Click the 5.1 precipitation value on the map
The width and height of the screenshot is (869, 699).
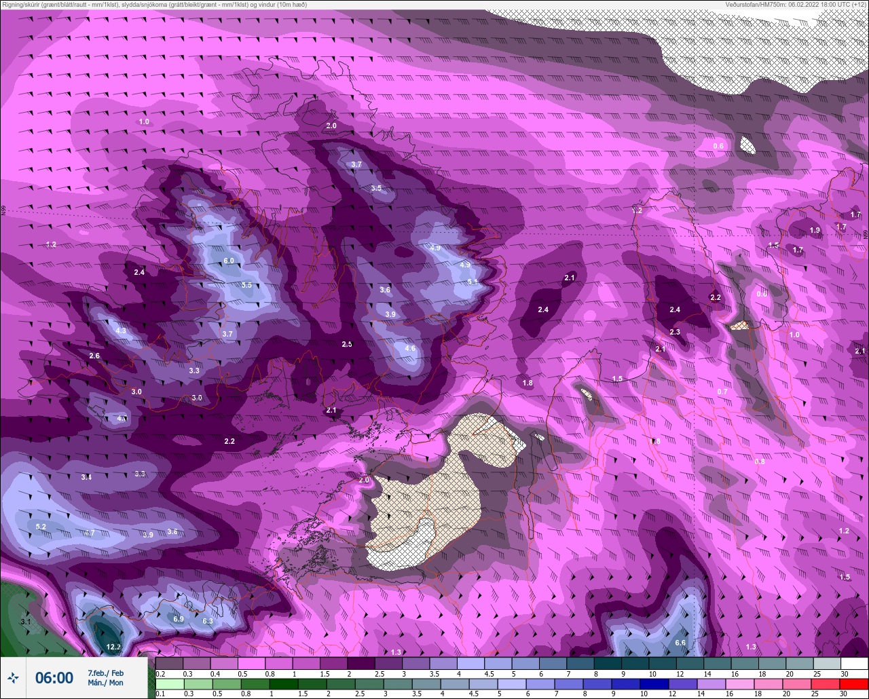pyautogui.click(x=473, y=281)
